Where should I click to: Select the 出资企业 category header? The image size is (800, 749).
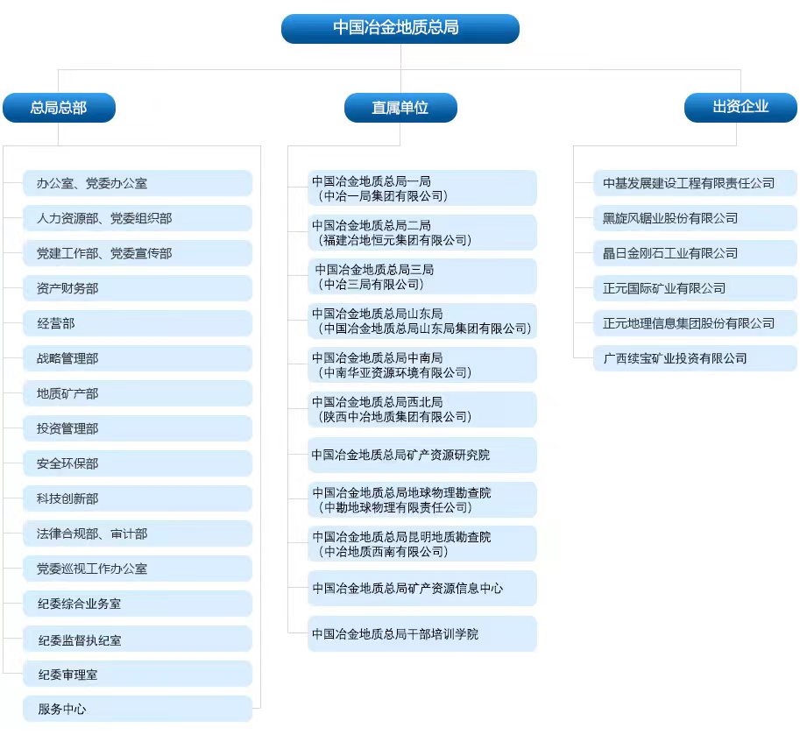click(740, 107)
